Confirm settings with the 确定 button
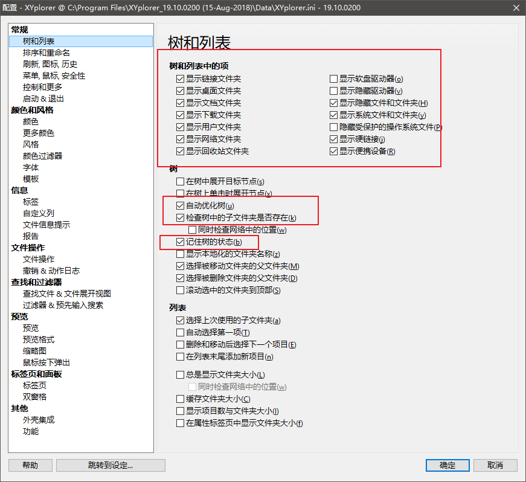Image resolution: width=526 pixels, height=482 pixels. coord(447,465)
